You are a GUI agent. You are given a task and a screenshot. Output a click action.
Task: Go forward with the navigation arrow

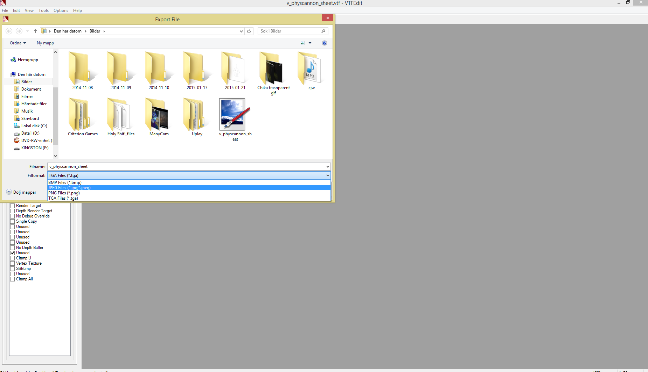pos(19,31)
